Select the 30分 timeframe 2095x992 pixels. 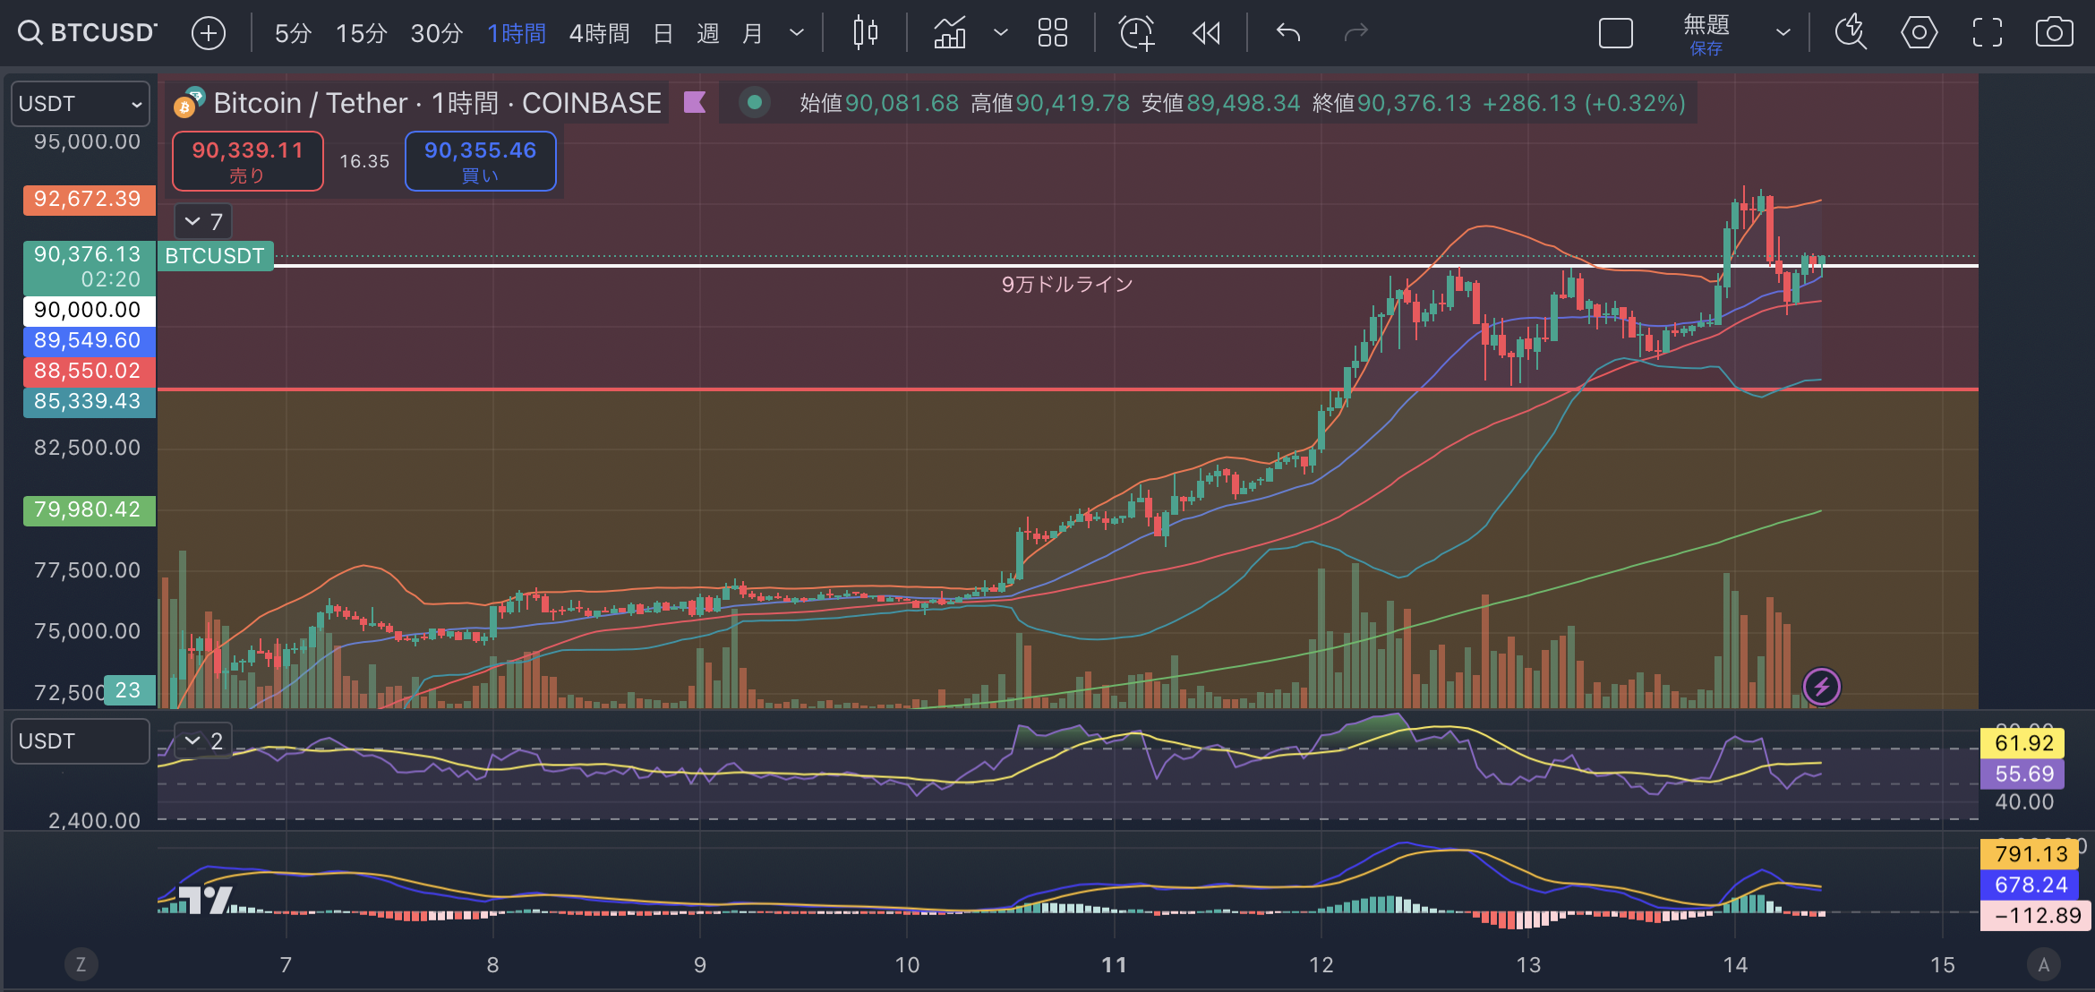(436, 33)
